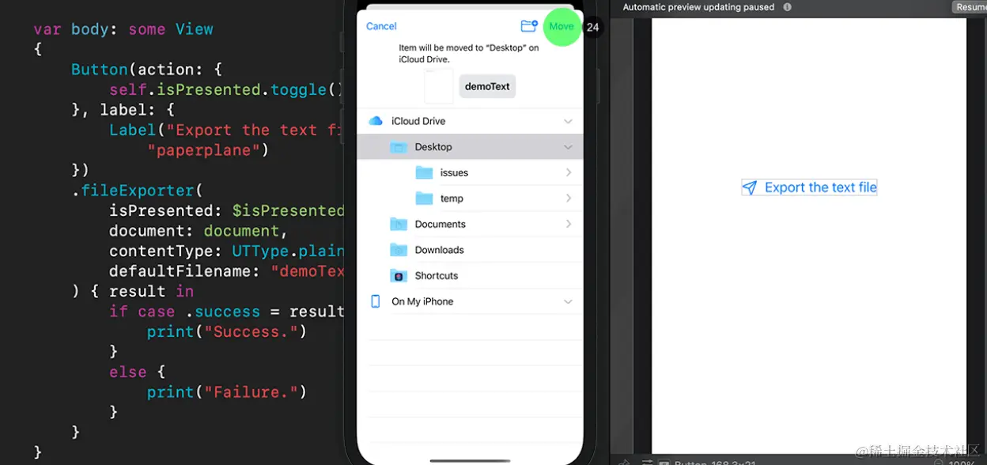Click the paperplane icon in preview canvas
This screenshot has height=465, width=987.
749,187
